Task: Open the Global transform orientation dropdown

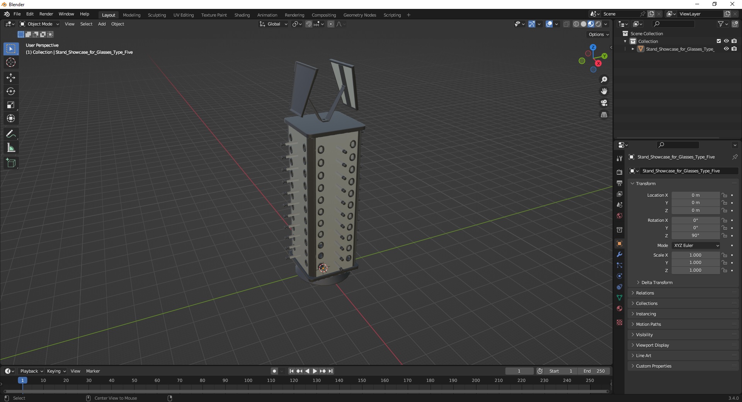Action: click(273, 24)
